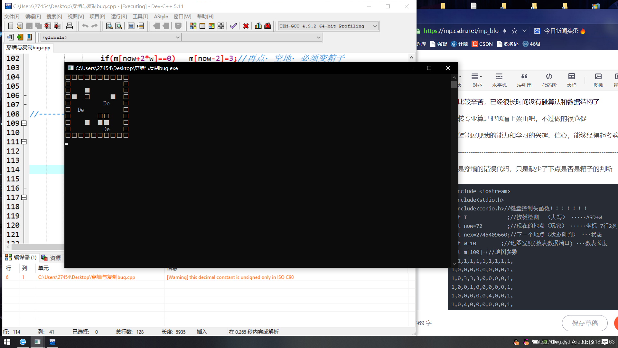Open the CSDN bookmark in browser
Viewport: 618px width, 348px height.
[482, 44]
